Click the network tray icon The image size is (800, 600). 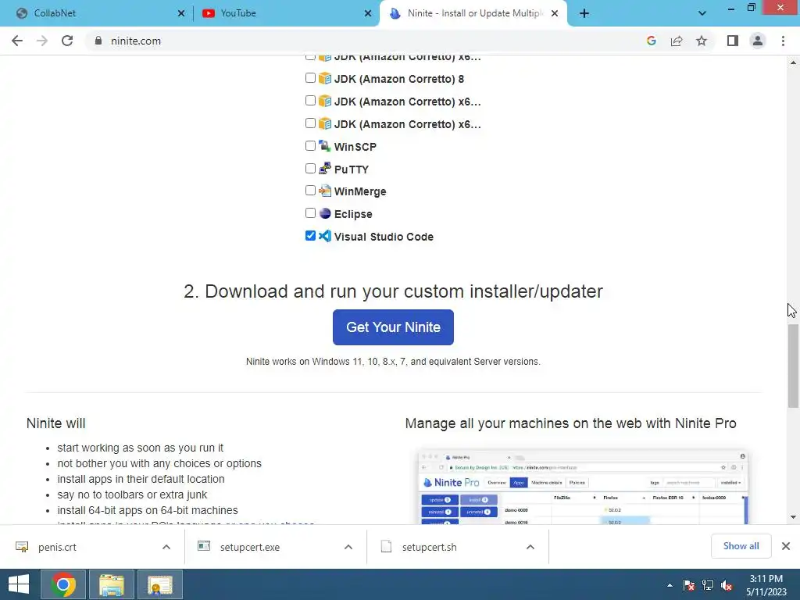[708, 585]
